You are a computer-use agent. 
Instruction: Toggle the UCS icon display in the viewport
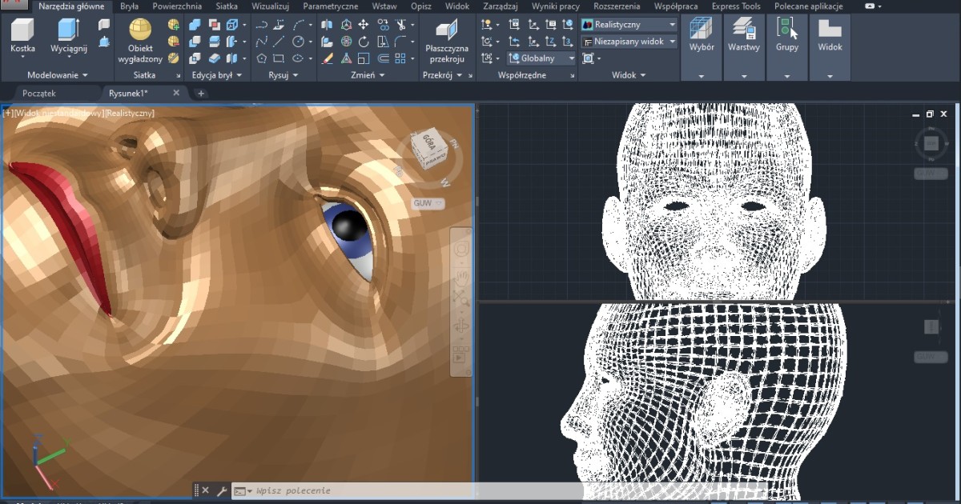pyautogui.click(x=588, y=58)
